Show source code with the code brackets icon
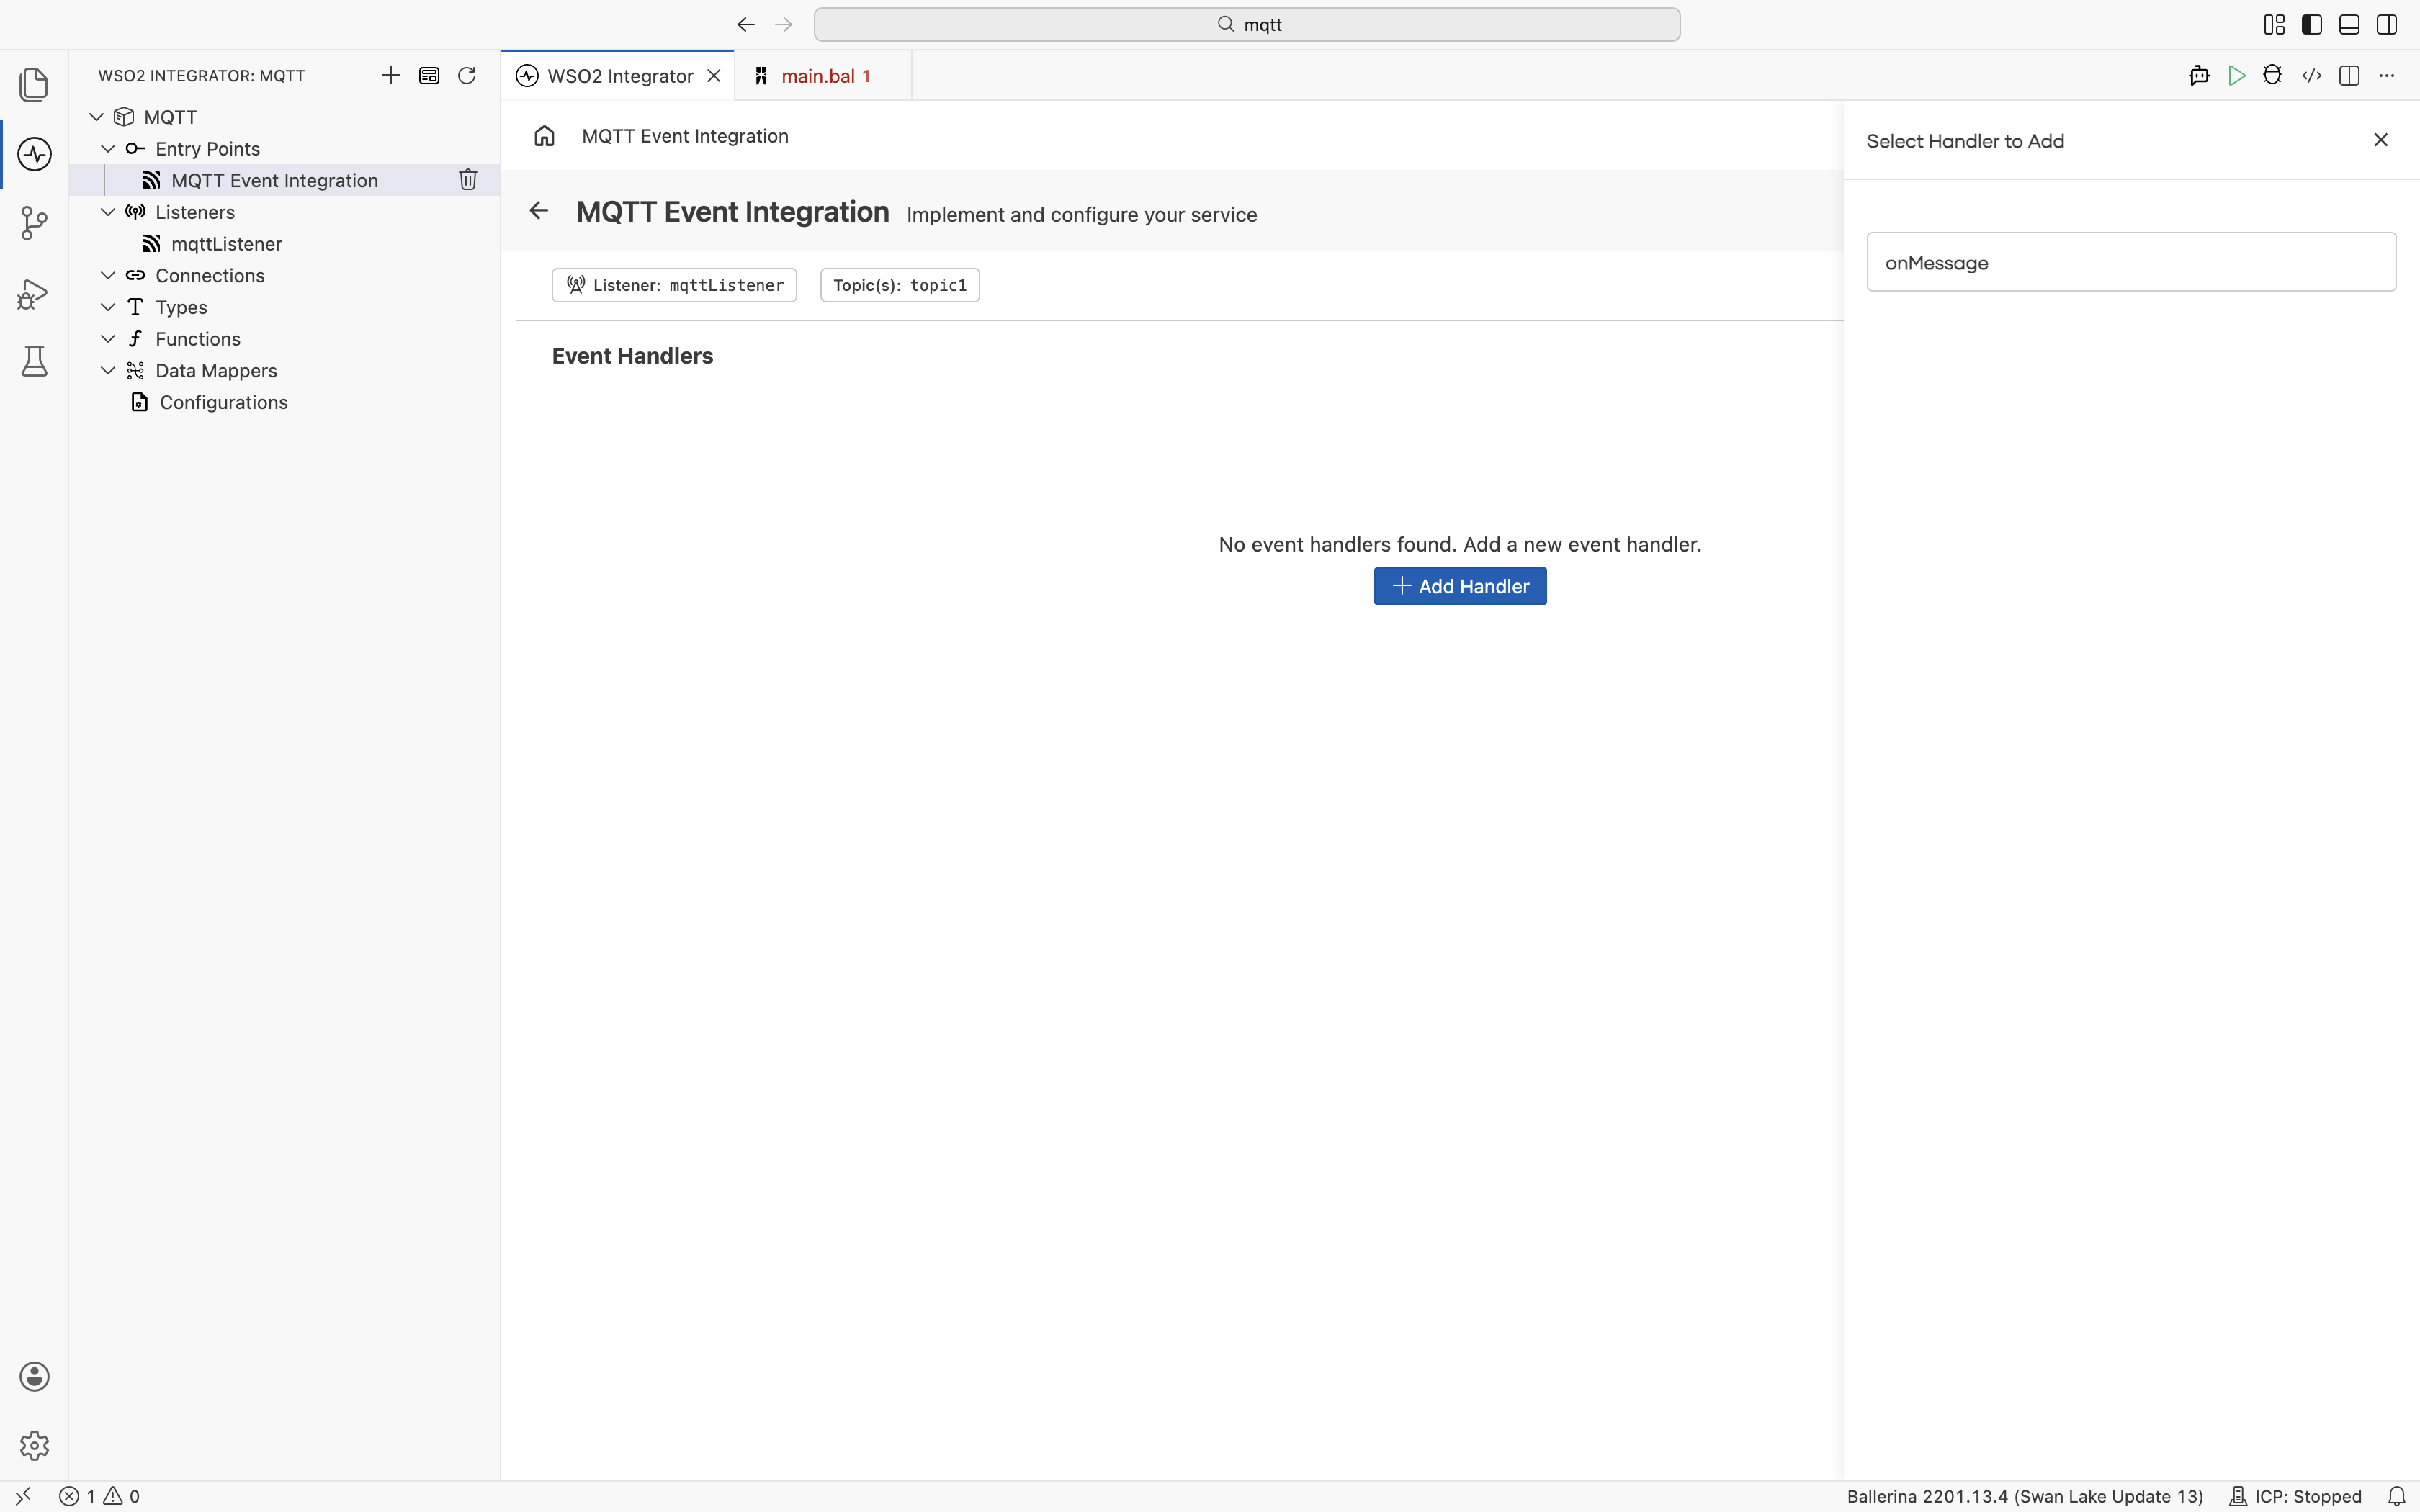2420x1512 pixels. pyautogui.click(x=2312, y=76)
